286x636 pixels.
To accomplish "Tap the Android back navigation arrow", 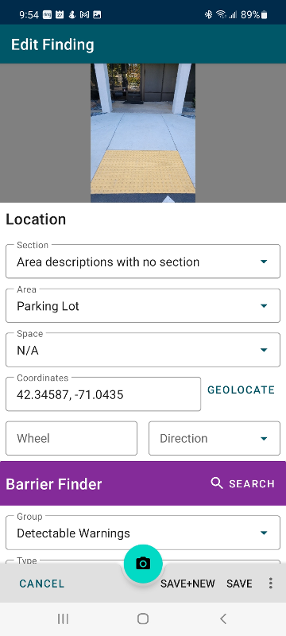I will 222,619.
